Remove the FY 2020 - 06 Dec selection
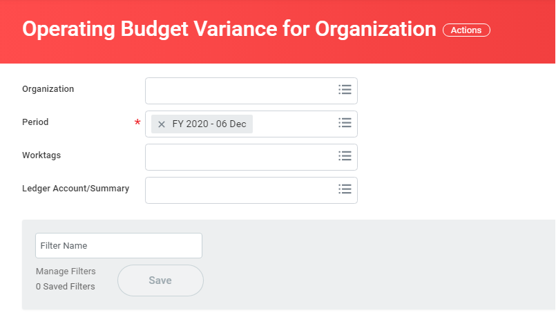556x324 pixels. coord(162,124)
